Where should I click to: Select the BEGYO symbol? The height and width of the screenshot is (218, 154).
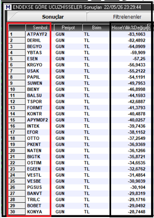point(34,46)
